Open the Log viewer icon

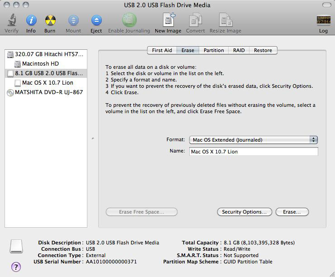pos(324,20)
